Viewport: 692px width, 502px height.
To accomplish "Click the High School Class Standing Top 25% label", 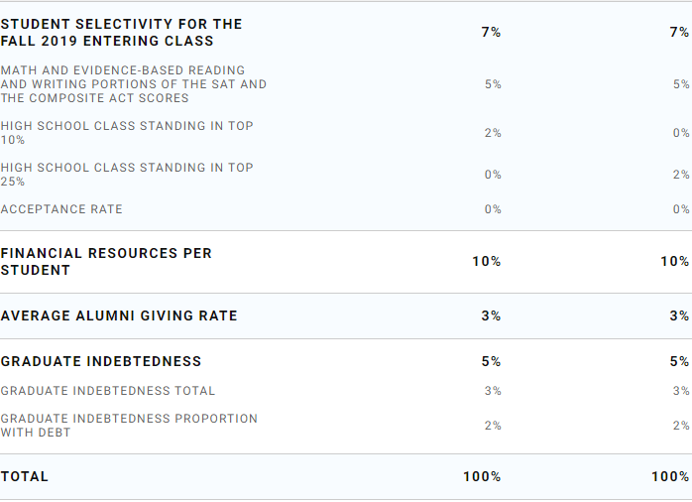I will 127,175.
